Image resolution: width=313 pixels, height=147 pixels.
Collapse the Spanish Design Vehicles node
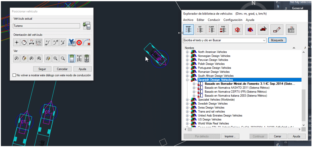pyautogui.click(x=187, y=80)
